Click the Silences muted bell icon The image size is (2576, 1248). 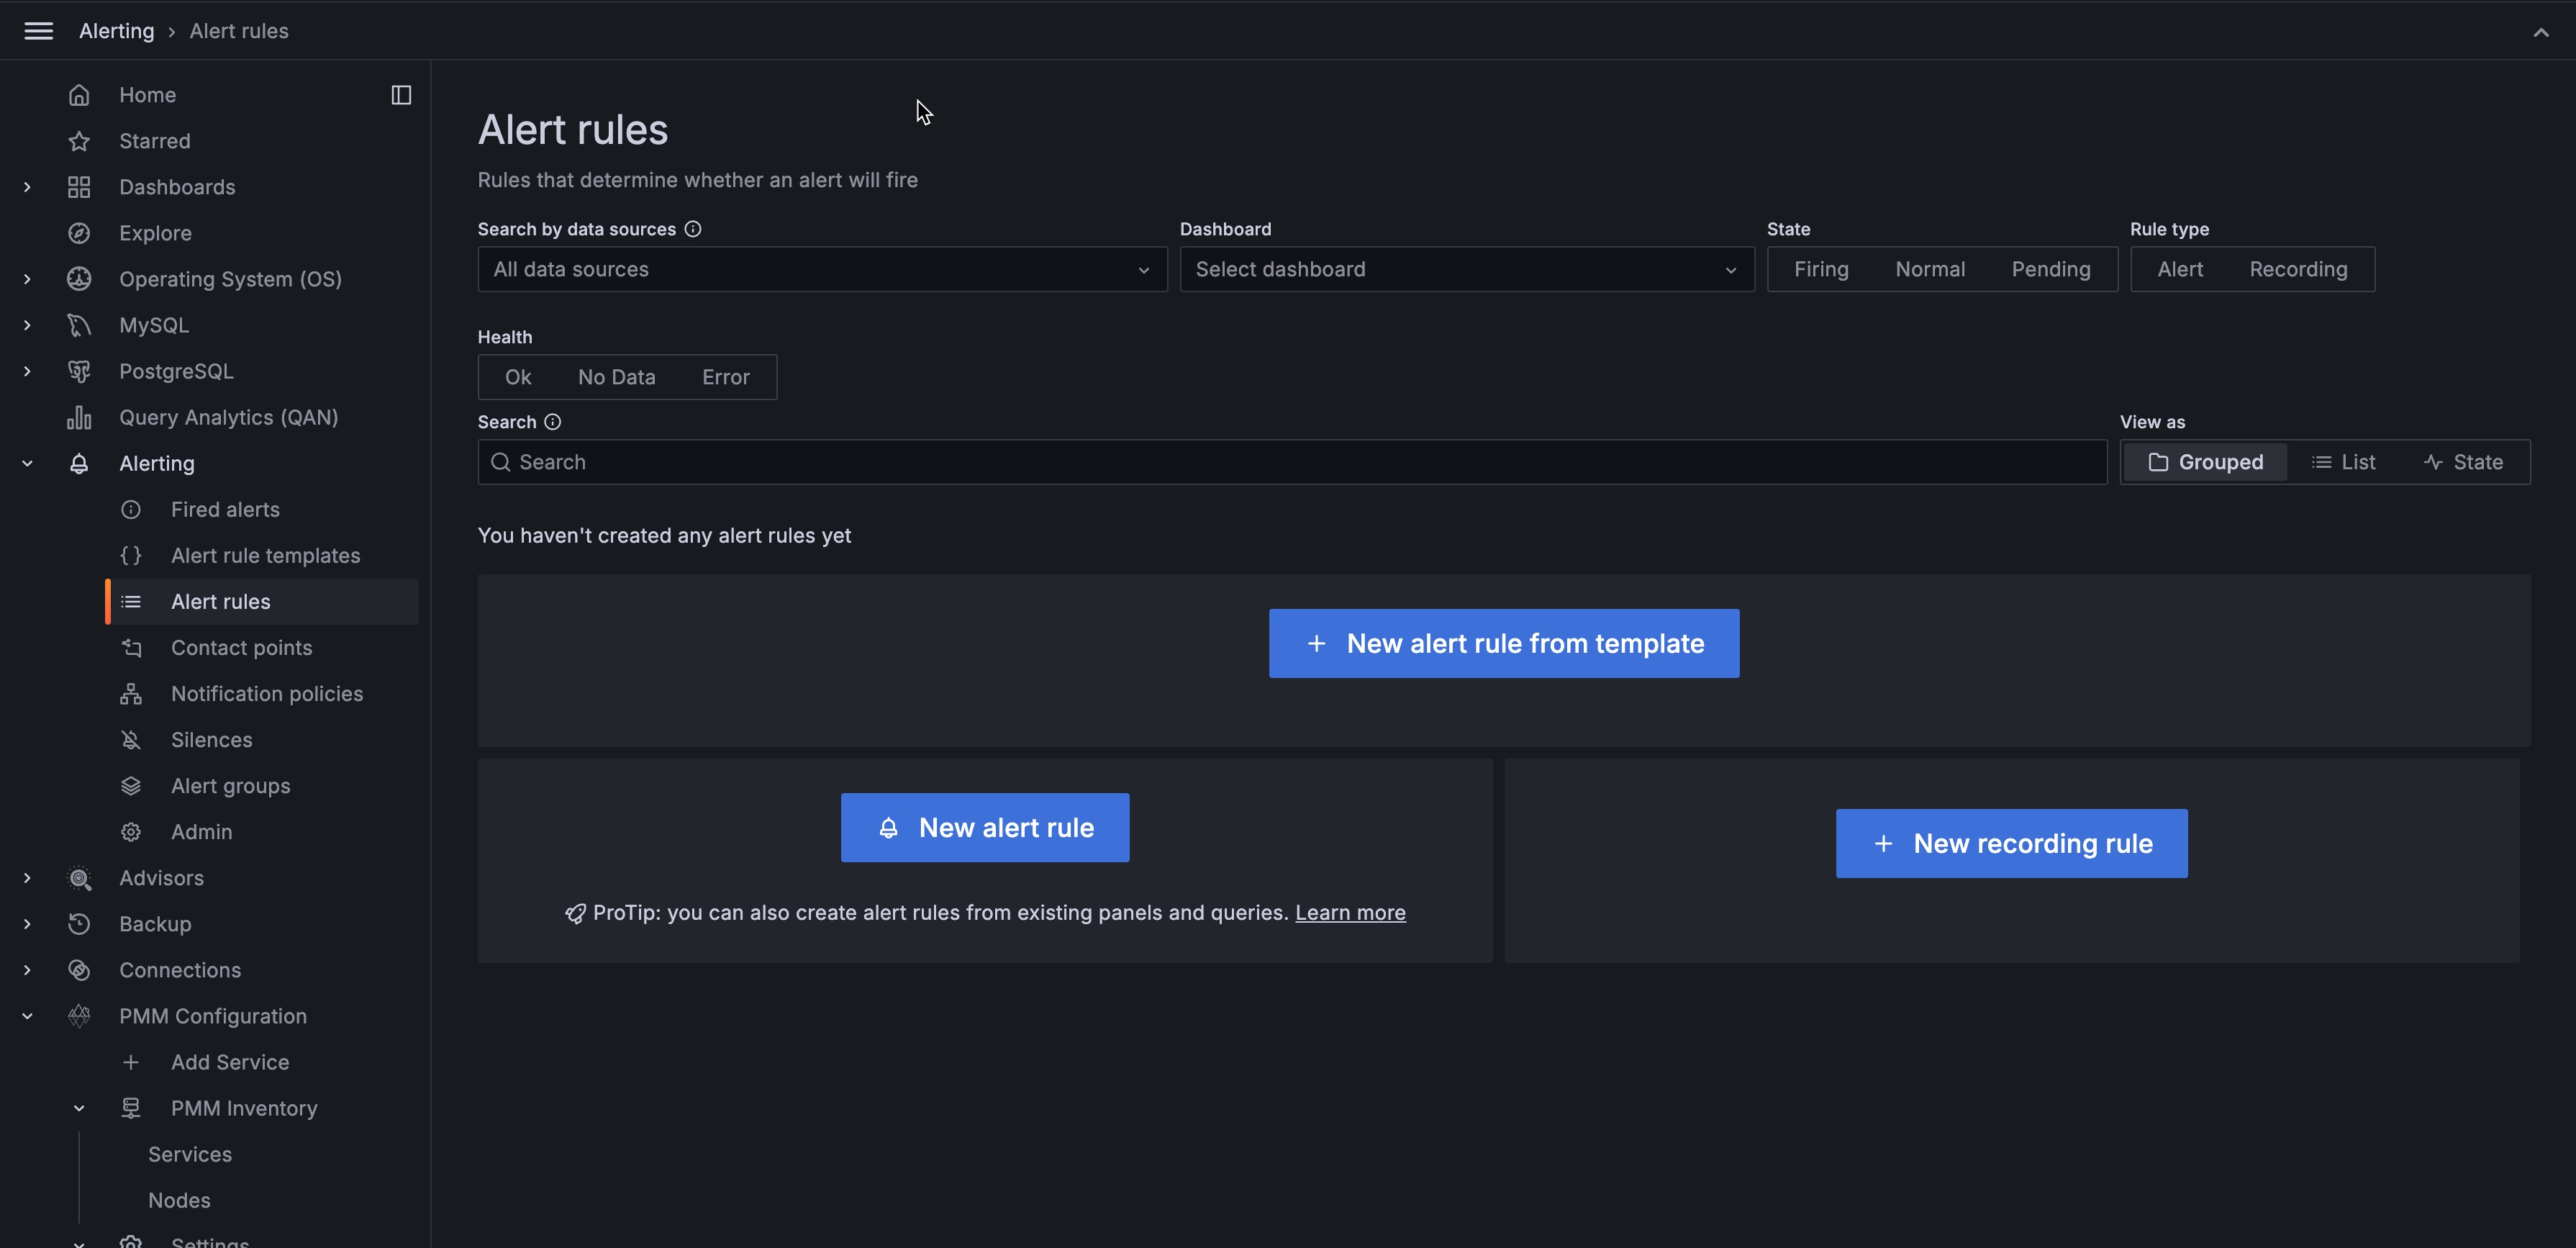click(131, 740)
